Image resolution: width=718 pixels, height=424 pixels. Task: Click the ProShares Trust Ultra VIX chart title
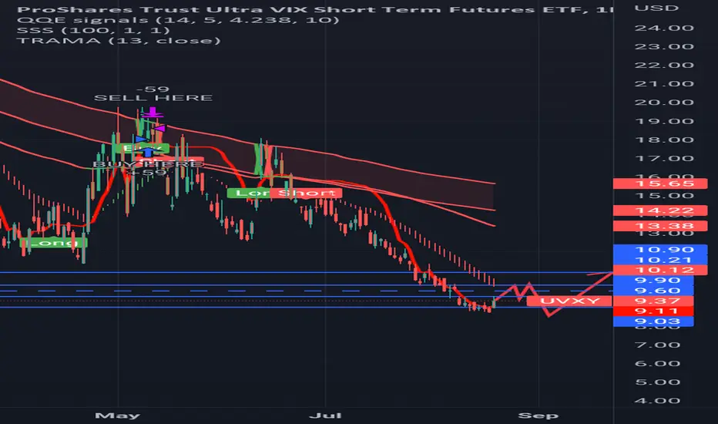pyautogui.click(x=314, y=9)
